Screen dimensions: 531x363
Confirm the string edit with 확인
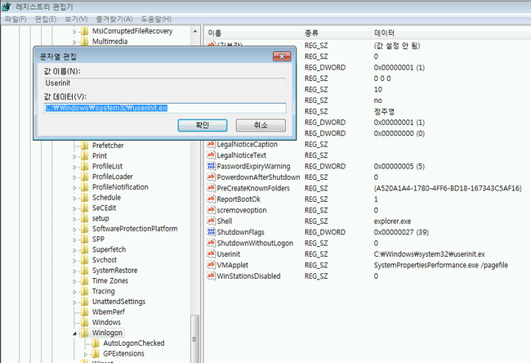click(x=203, y=125)
